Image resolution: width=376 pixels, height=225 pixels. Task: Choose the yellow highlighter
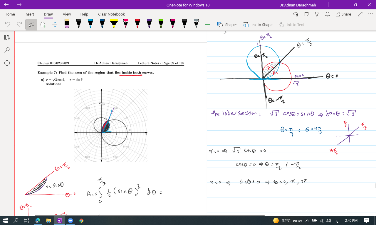(x=114, y=24)
